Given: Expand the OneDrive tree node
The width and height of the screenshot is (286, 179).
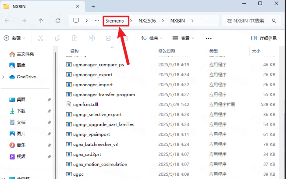Looking at the screenshot, I should pyautogui.click(x=4, y=77).
